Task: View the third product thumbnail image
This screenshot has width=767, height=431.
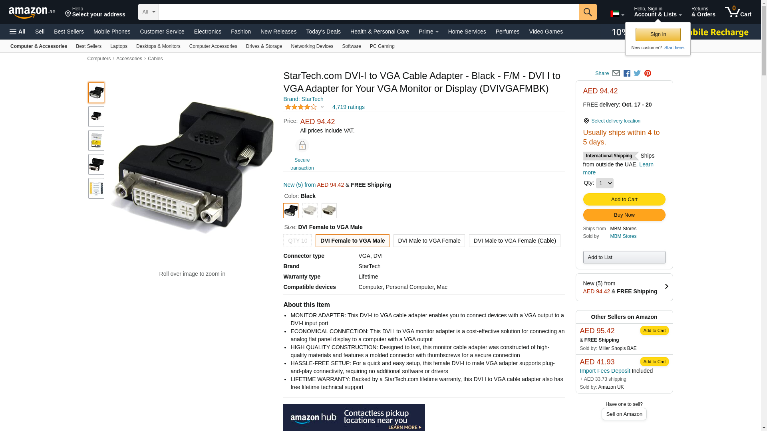Action: 96,140
